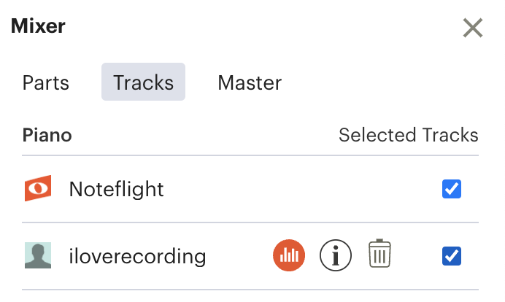505x302 pixels.
Task: Show track info via the circled i icon
Action: click(336, 255)
